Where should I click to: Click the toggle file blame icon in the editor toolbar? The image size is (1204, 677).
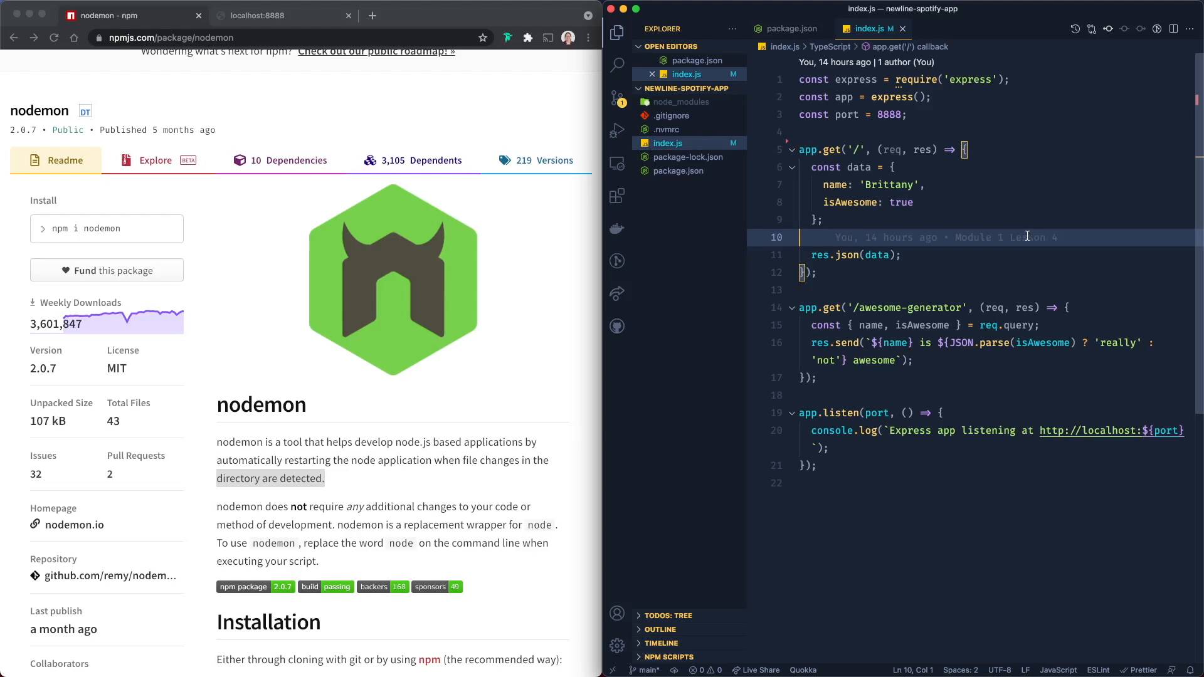[x=1157, y=29]
